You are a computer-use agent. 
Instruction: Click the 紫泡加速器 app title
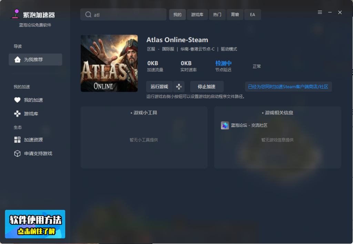39,15
